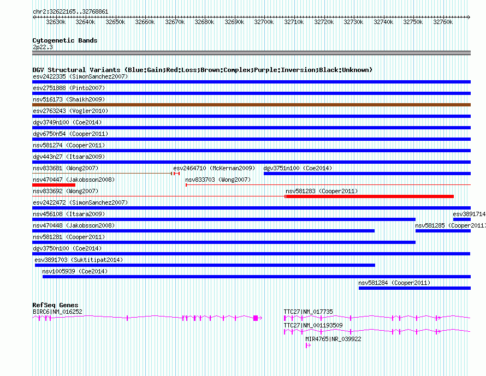486x376 pixels.
Task: Click MIR4765|NR_039922 gene label
Action: coord(333,339)
